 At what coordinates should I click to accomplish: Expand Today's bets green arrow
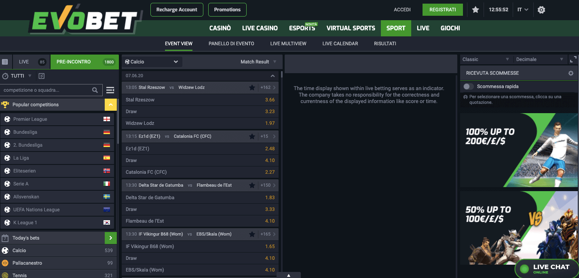pyautogui.click(x=111, y=238)
